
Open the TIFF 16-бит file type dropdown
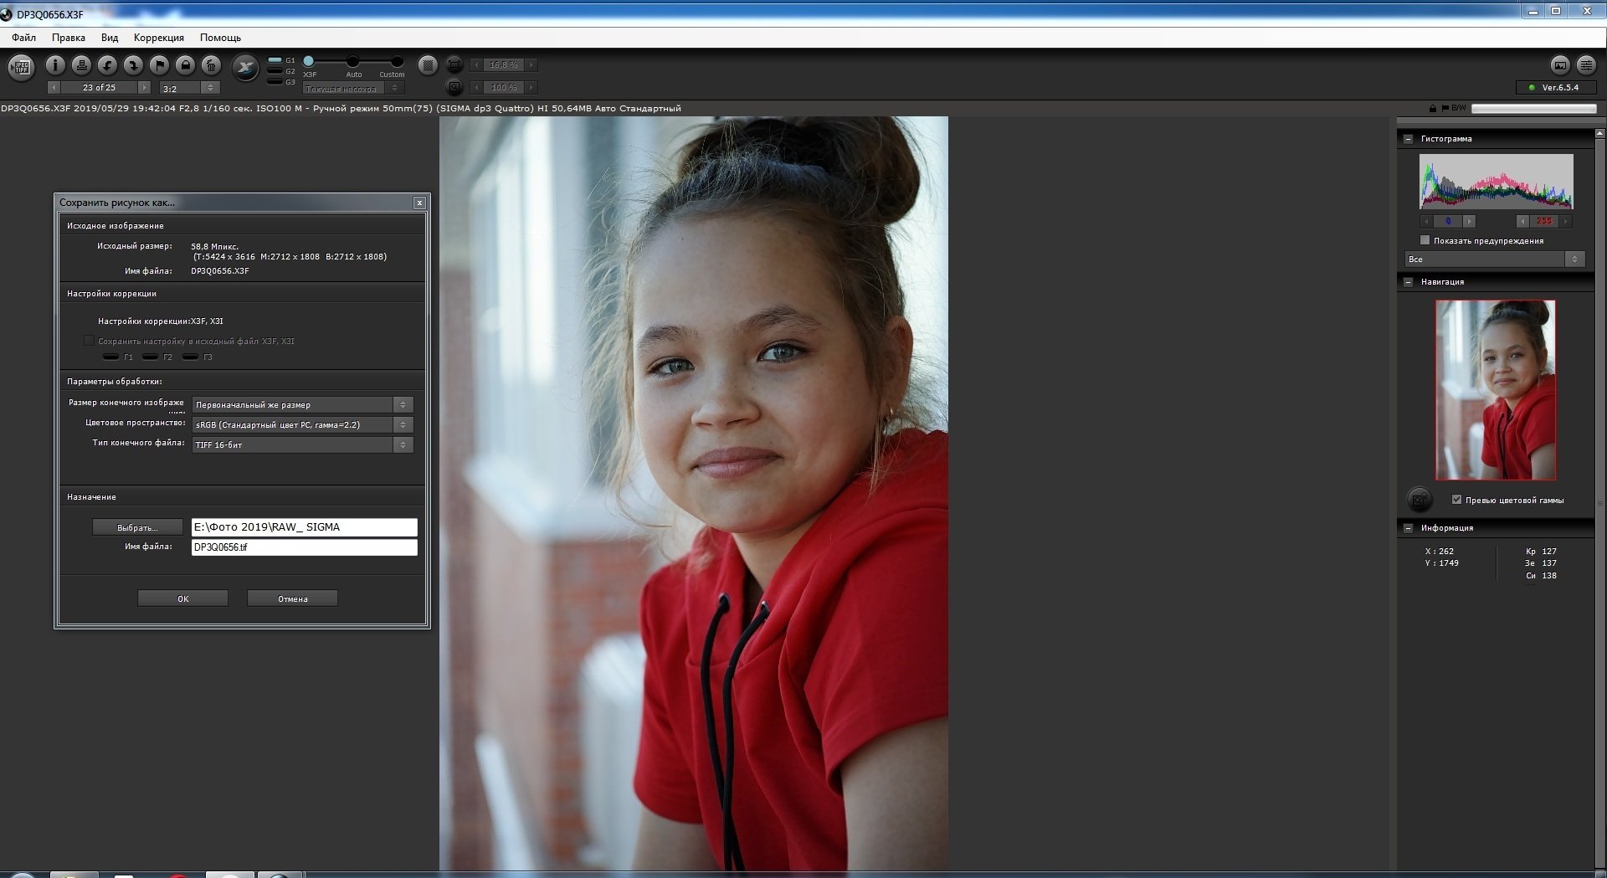click(403, 445)
